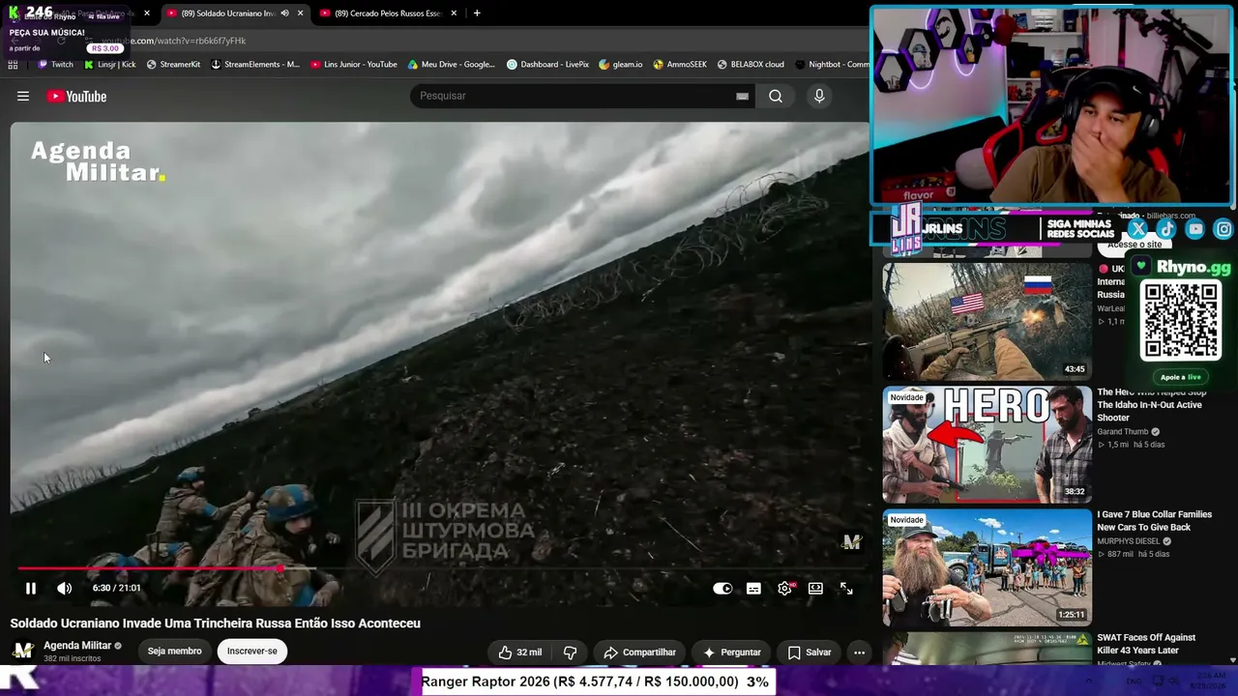Open the Linsjr | Kick bookmark
The height and width of the screenshot is (696, 1238).
point(110,65)
